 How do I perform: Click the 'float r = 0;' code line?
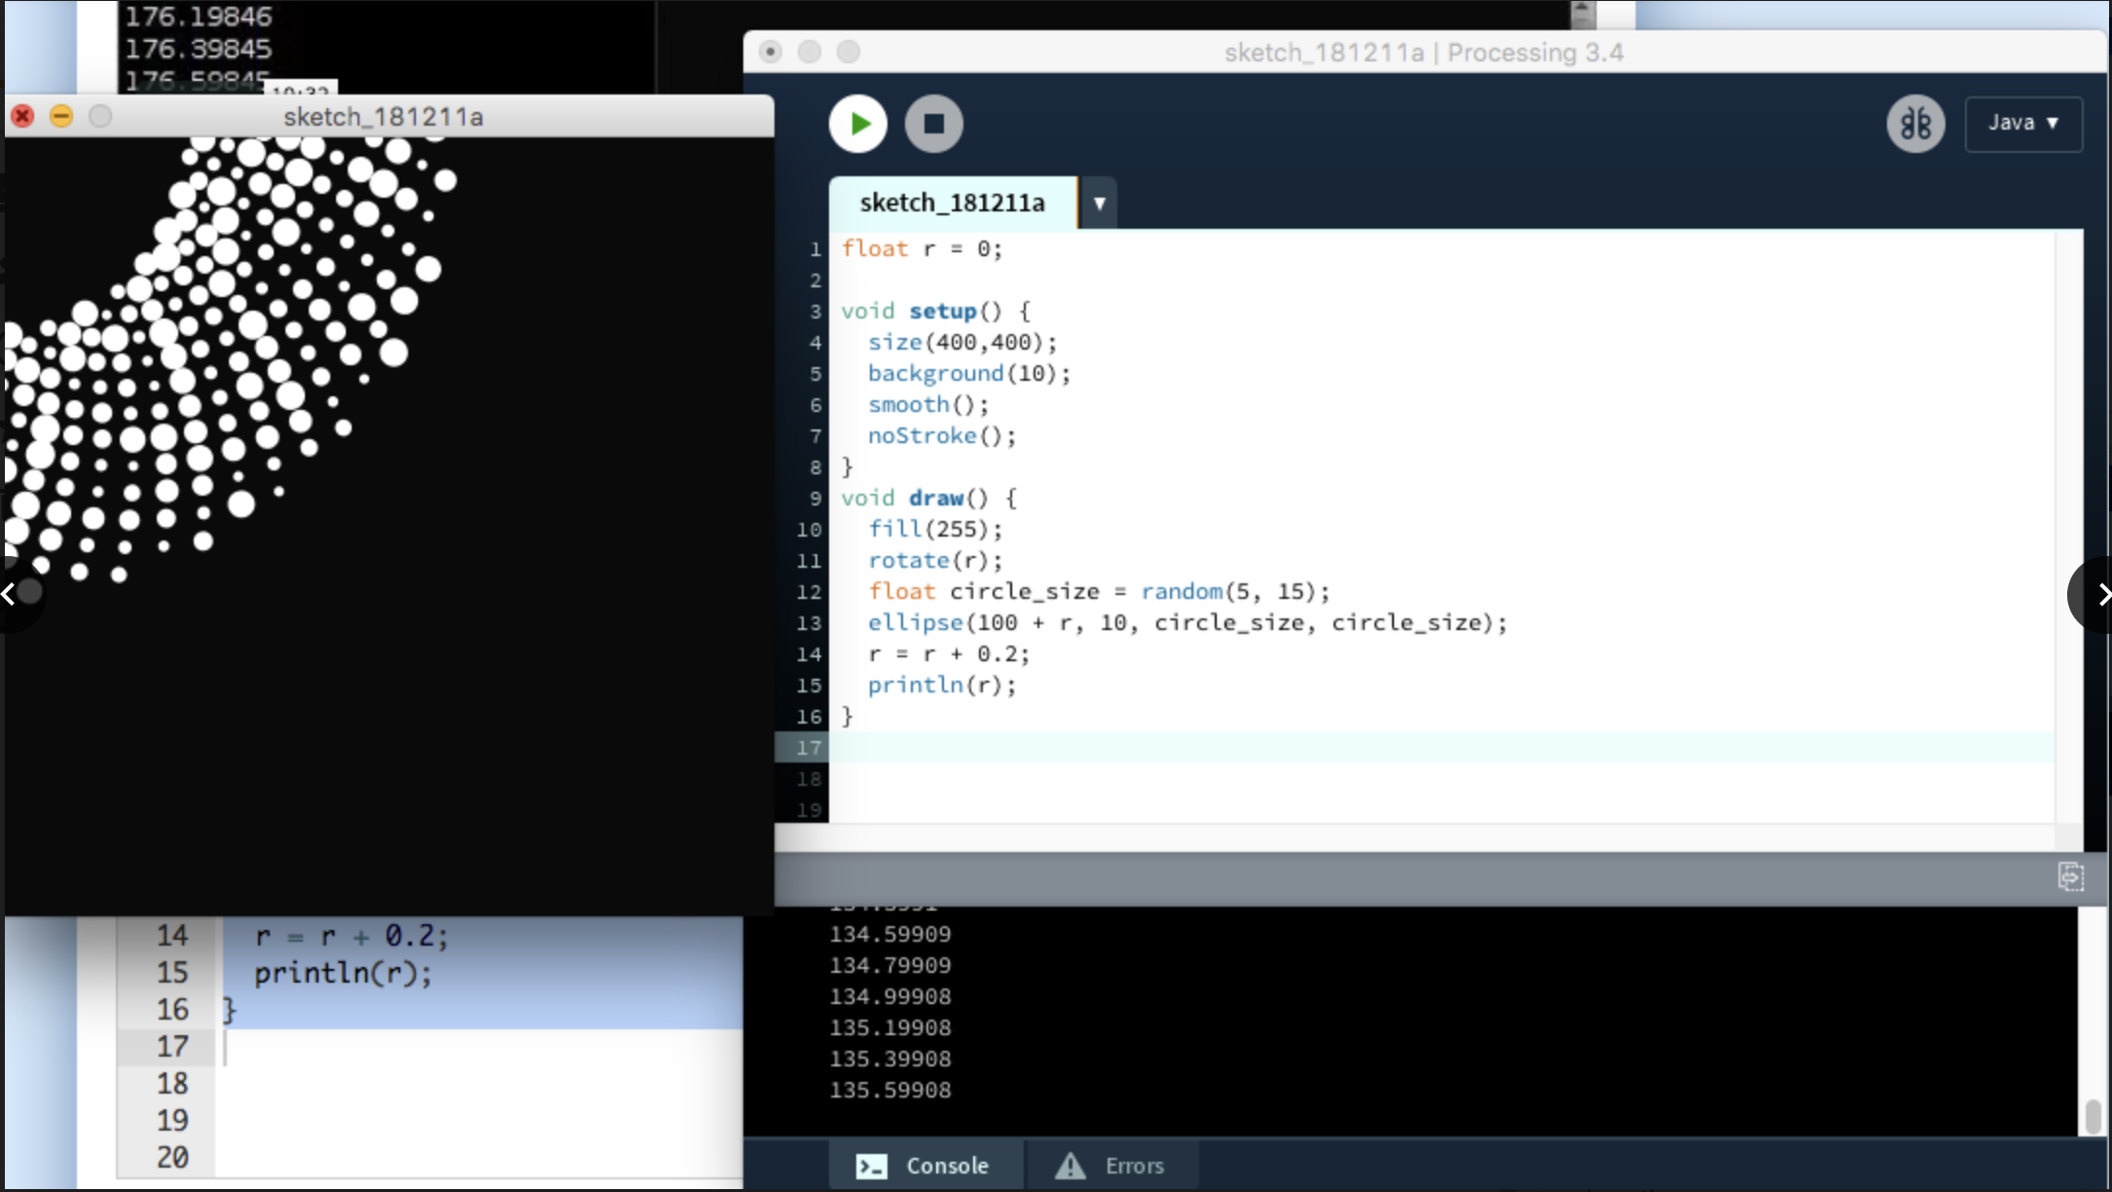click(x=922, y=249)
